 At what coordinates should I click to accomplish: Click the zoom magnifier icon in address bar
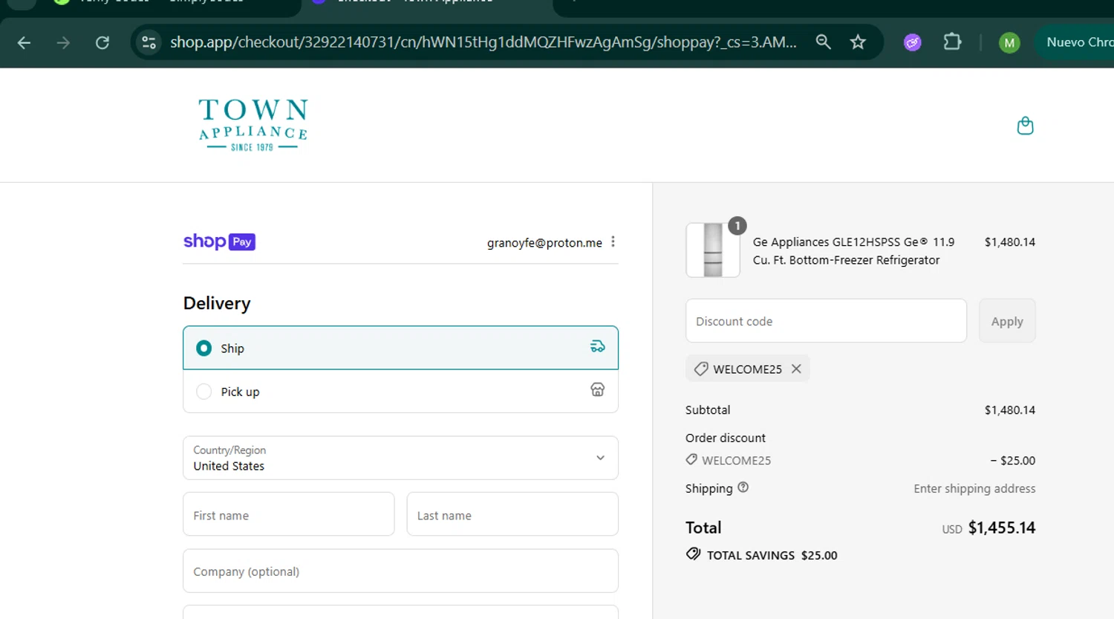click(x=823, y=42)
